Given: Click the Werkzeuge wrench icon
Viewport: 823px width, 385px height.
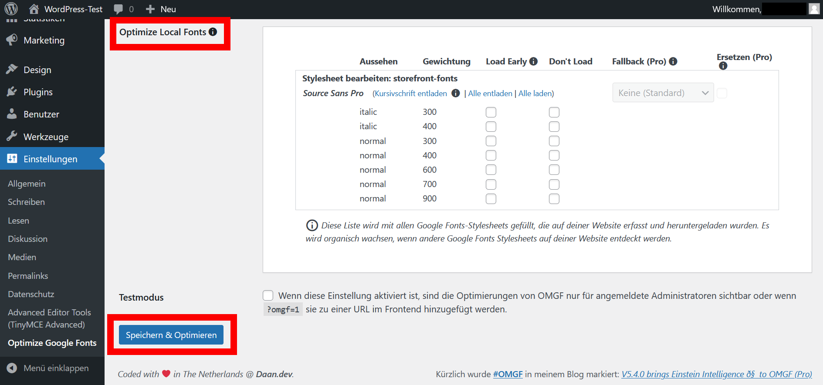Looking at the screenshot, I should pyautogui.click(x=12, y=136).
